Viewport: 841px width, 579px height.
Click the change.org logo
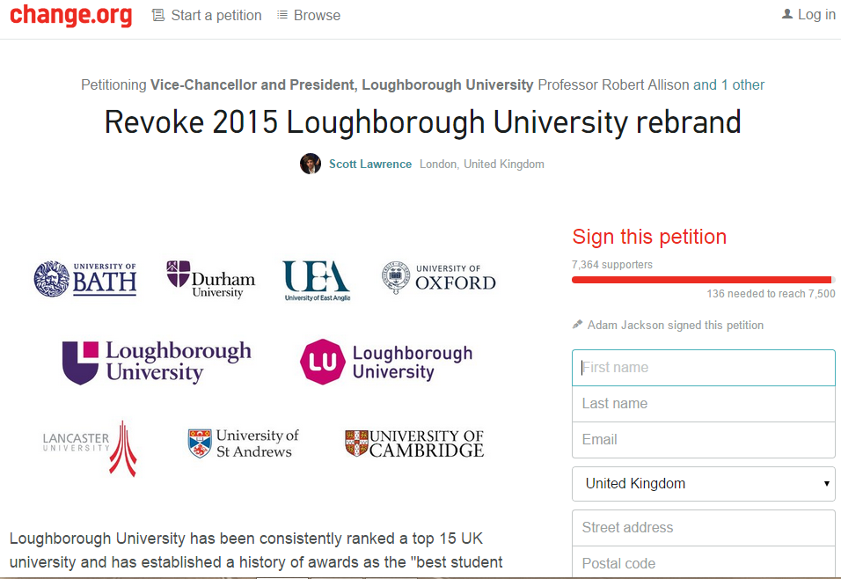click(x=70, y=15)
